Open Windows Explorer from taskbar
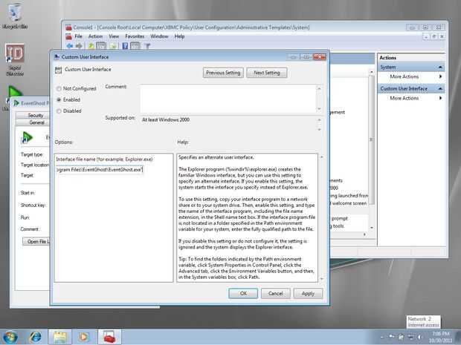 [x=60, y=337]
